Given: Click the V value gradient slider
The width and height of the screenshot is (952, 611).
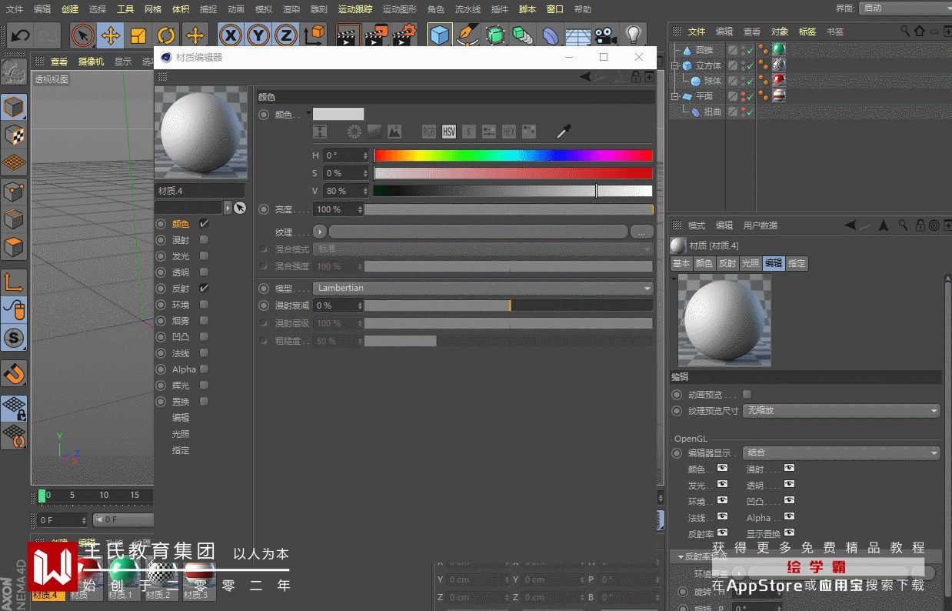Looking at the screenshot, I should (x=513, y=191).
